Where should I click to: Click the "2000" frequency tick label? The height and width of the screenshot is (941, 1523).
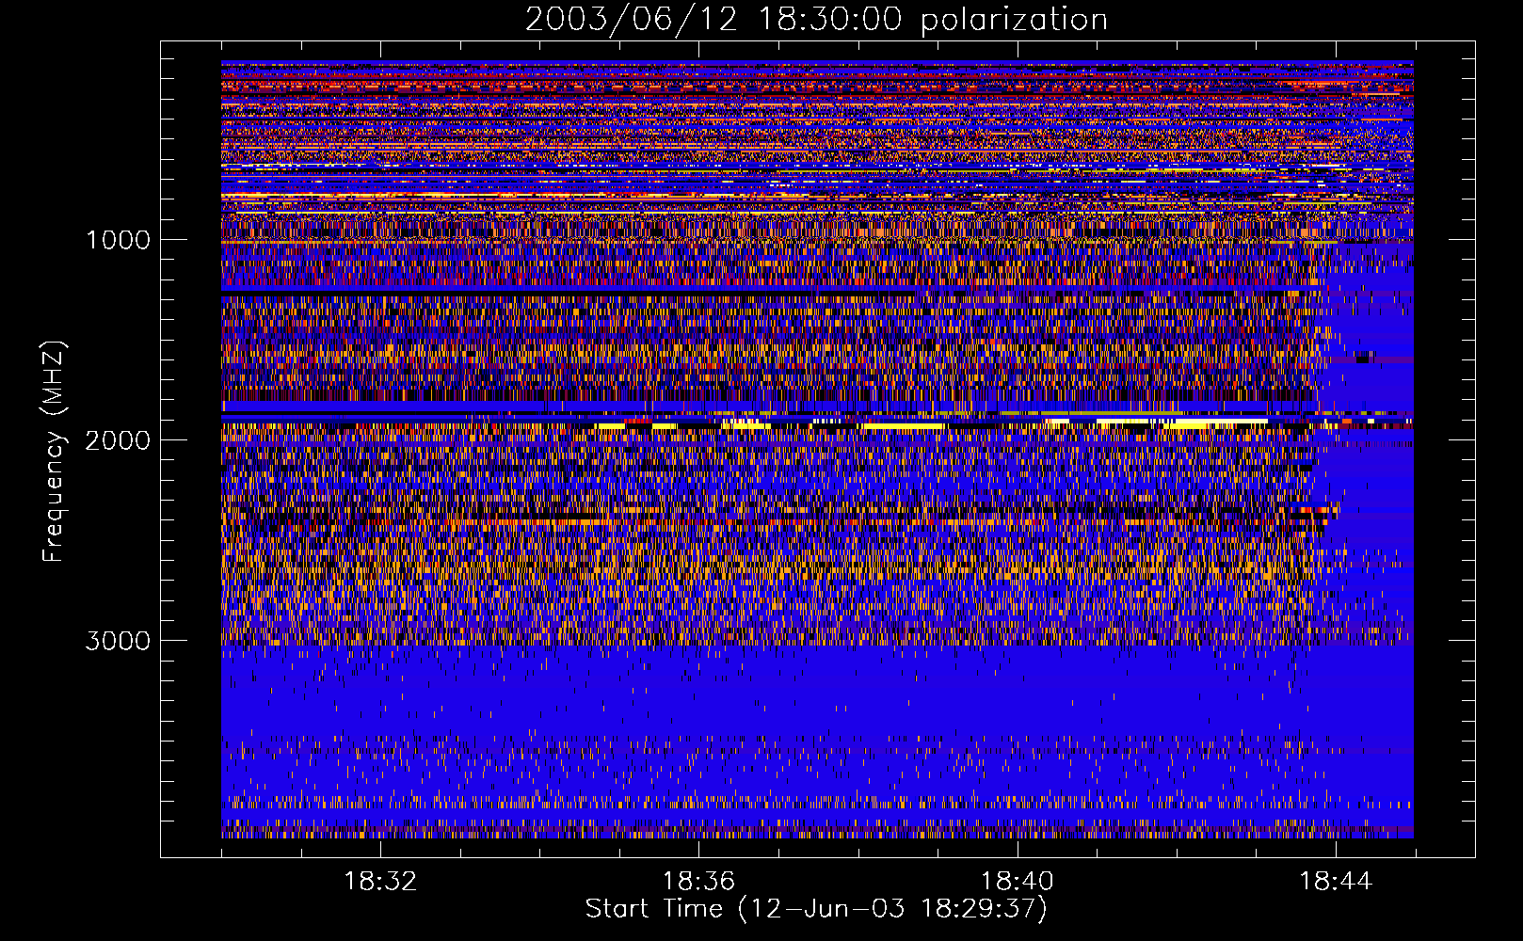[118, 440]
